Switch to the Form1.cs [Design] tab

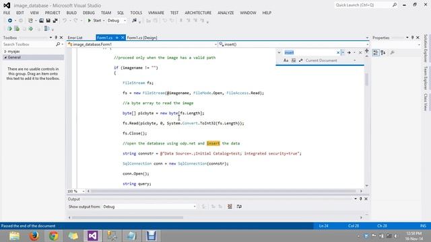(x=142, y=38)
